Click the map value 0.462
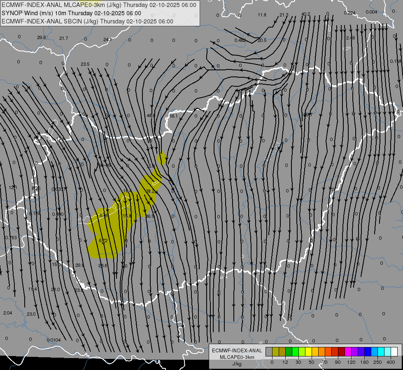The height and width of the screenshot is (370, 403). coord(240,40)
